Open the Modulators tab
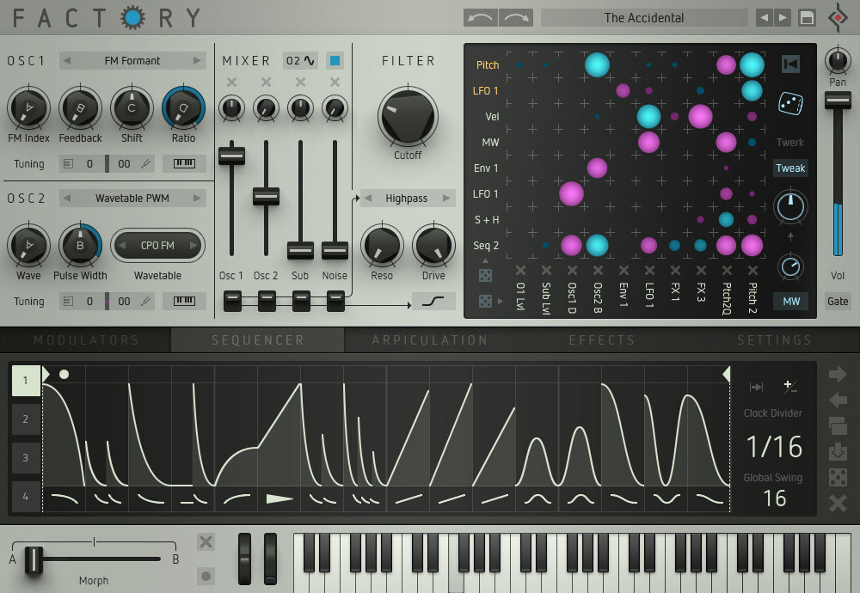This screenshot has width=860, height=593. tap(86, 339)
